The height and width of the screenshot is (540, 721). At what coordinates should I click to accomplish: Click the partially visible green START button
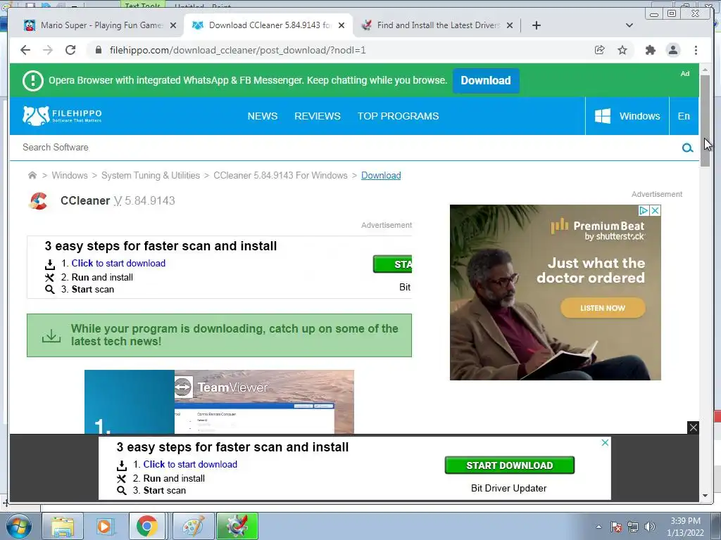pos(392,264)
